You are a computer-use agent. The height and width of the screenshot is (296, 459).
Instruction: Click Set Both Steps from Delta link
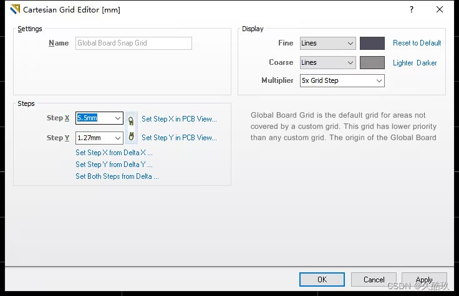tap(117, 176)
